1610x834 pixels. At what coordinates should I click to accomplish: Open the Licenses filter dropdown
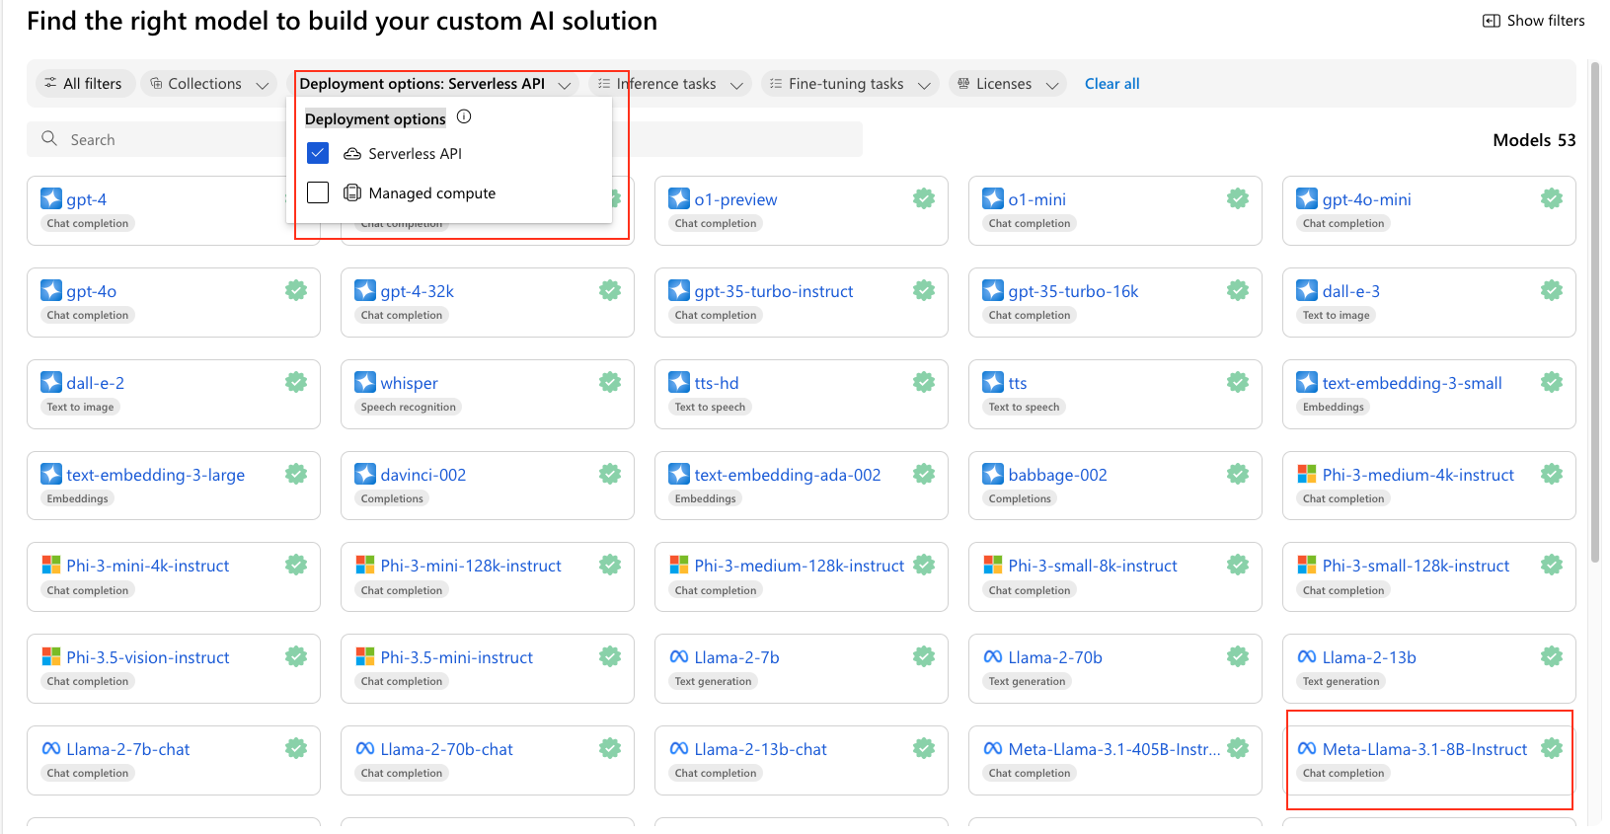(1007, 84)
